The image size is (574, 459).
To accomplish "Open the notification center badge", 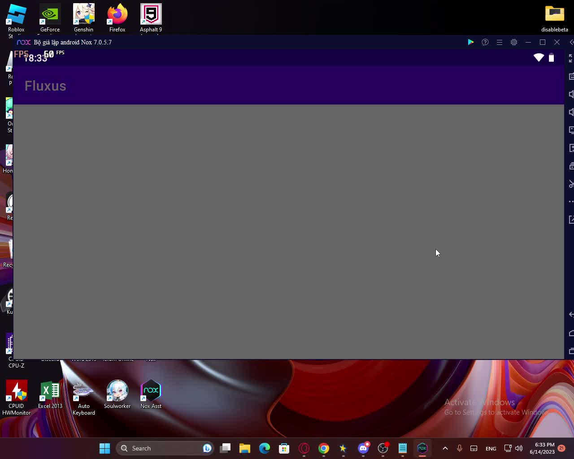I will (561, 448).
